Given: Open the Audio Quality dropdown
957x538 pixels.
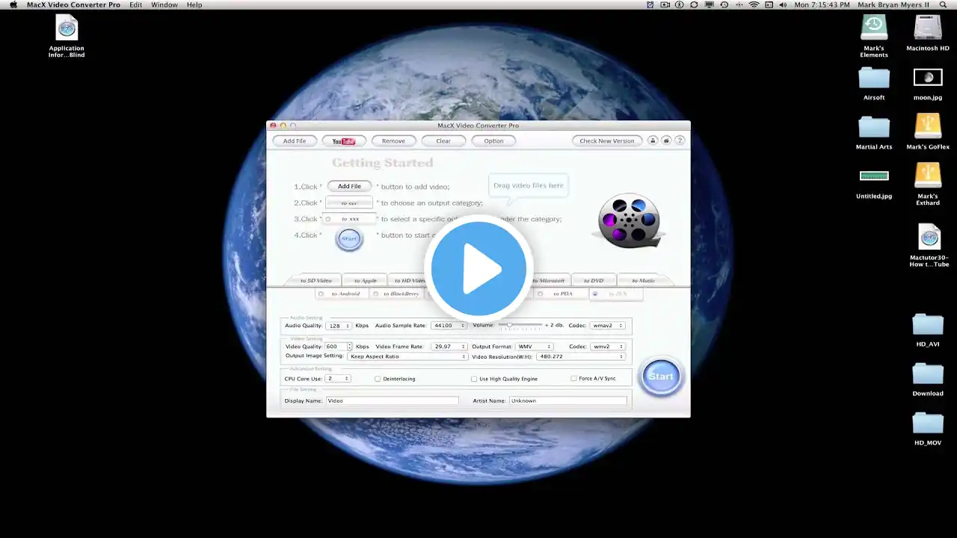Looking at the screenshot, I should (x=339, y=326).
